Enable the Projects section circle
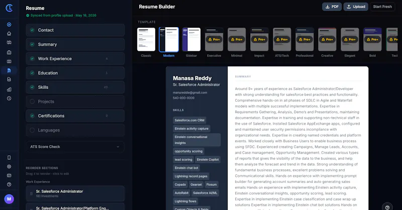Image resolution: width=402 pixels, height=210 pixels. (32, 101)
